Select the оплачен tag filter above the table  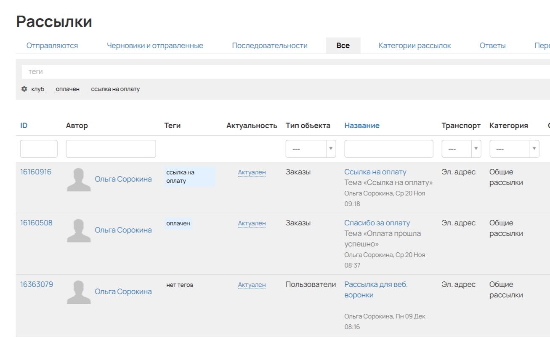[68, 89]
